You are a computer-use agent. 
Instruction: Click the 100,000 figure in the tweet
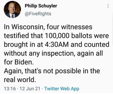click(x=57, y=36)
